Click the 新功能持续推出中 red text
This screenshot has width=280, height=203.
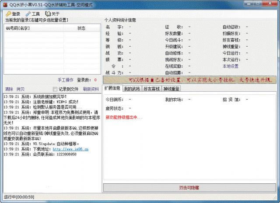tap(124, 117)
